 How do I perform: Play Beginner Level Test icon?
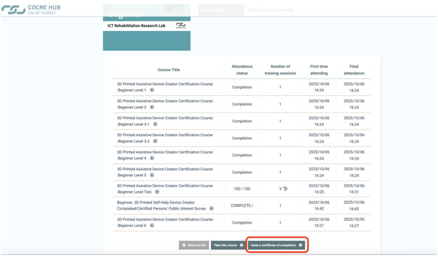point(157,192)
